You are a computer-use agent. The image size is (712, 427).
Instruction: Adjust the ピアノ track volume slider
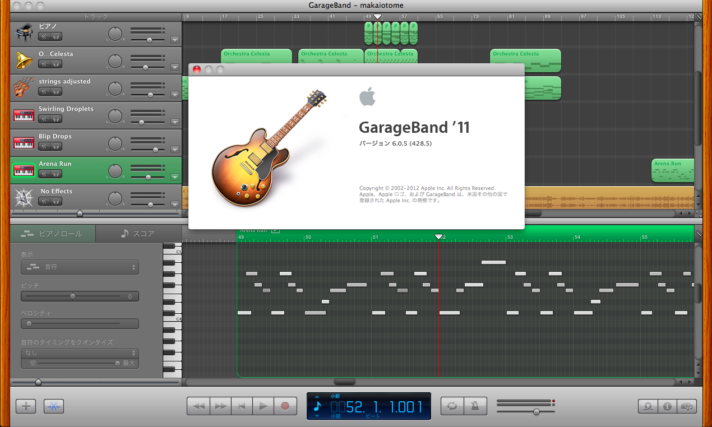149,40
